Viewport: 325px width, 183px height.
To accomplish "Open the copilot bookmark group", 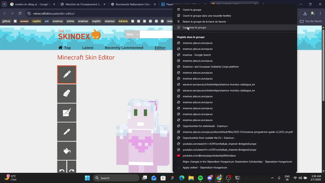I will pos(37,21).
